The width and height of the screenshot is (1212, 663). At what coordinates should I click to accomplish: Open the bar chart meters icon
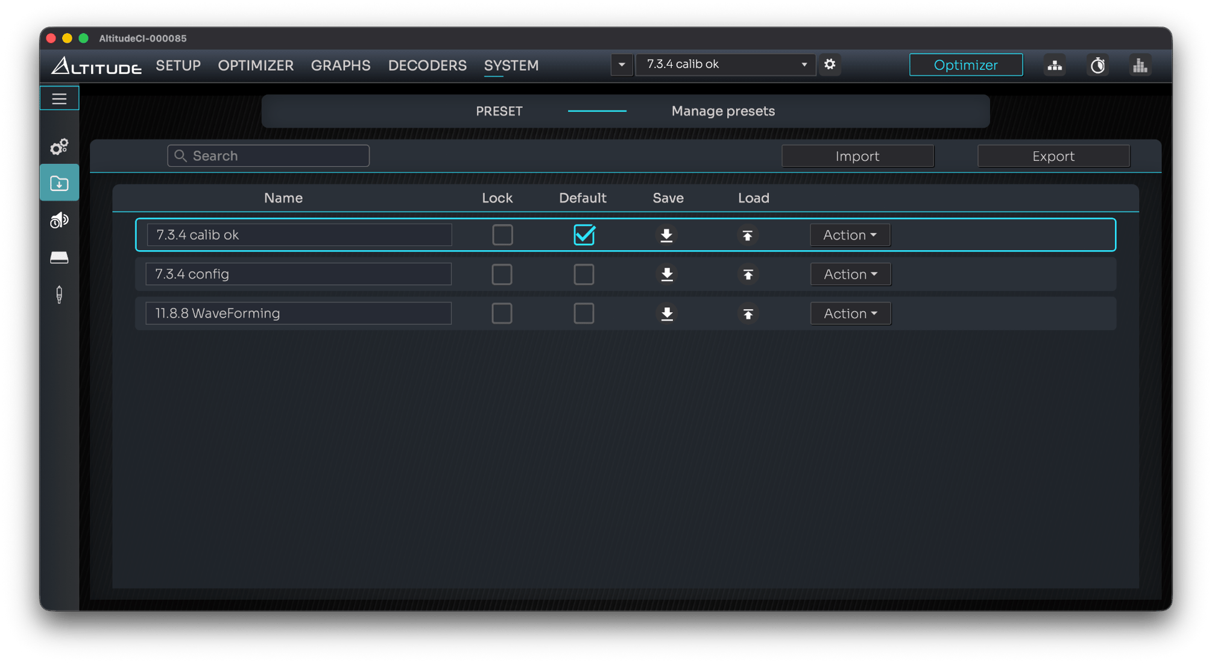coord(1140,65)
